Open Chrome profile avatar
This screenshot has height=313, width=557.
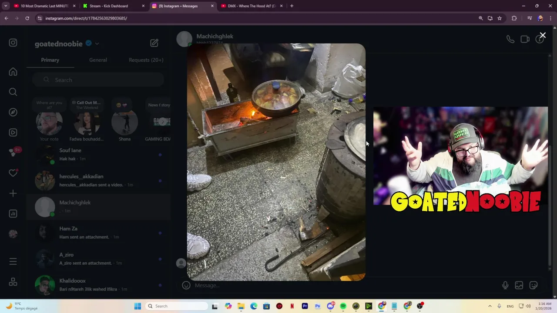coord(540,18)
